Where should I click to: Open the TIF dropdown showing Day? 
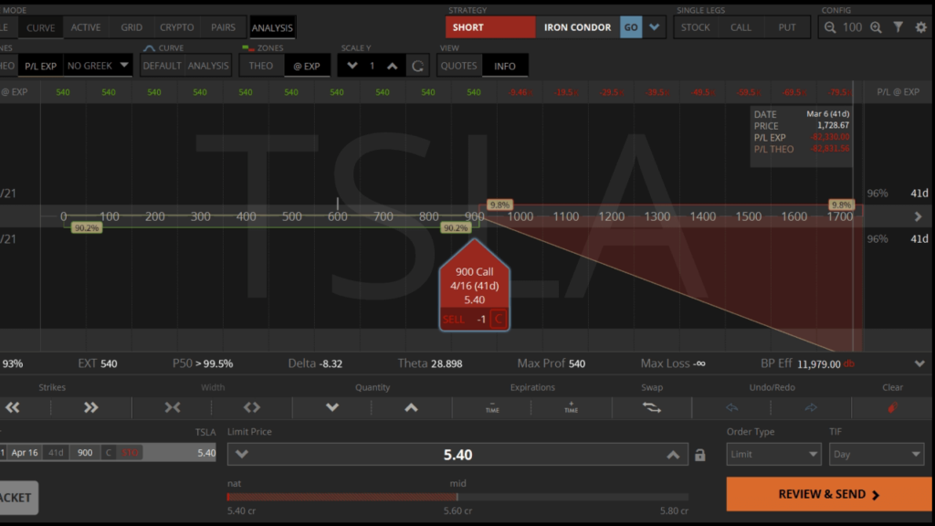[x=877, y=454]
